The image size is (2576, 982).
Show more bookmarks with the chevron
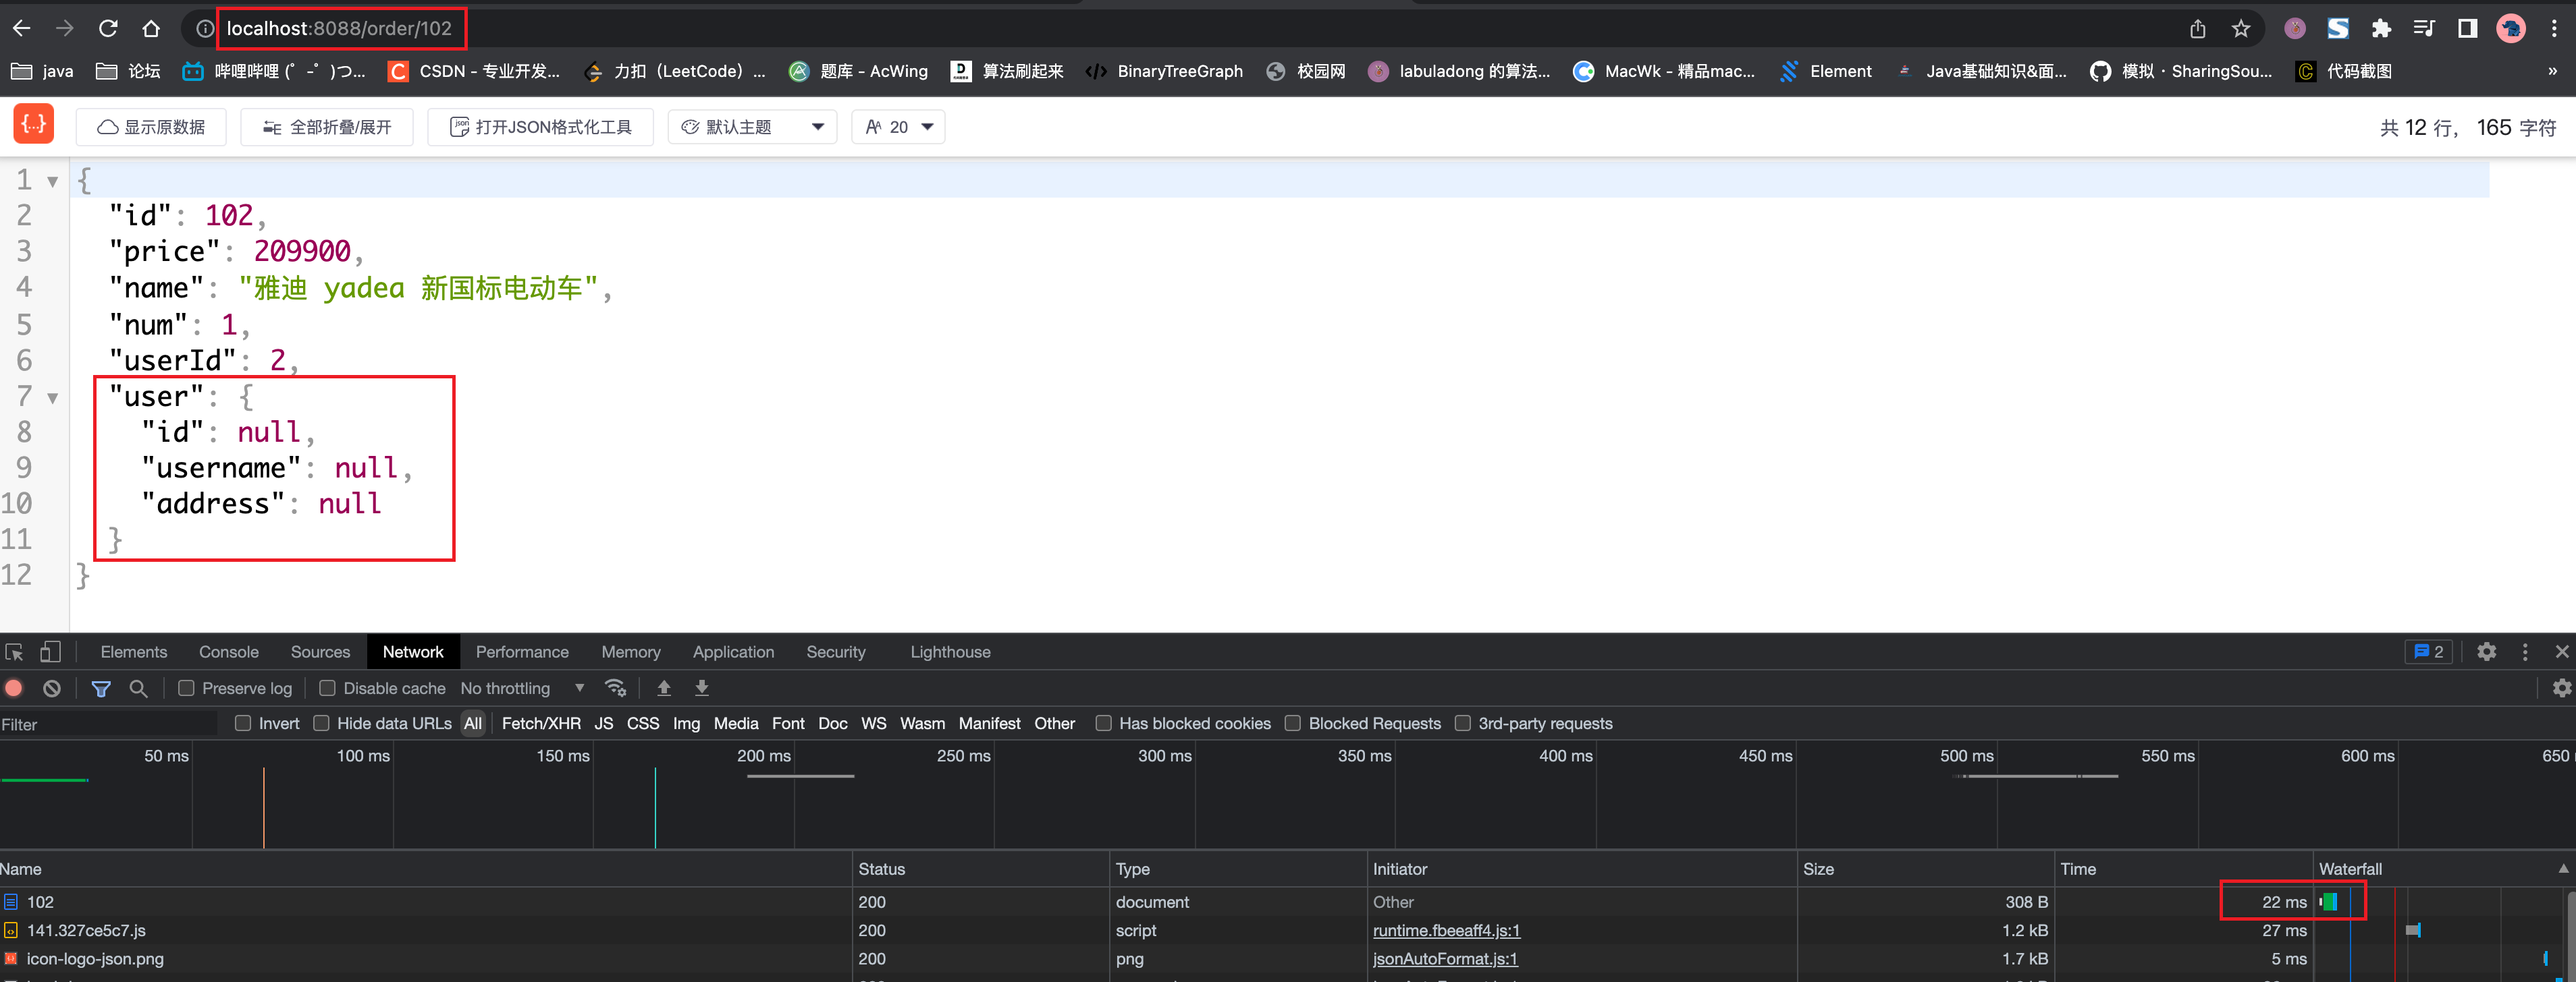pyautogui.click(x=2552, y=71)
